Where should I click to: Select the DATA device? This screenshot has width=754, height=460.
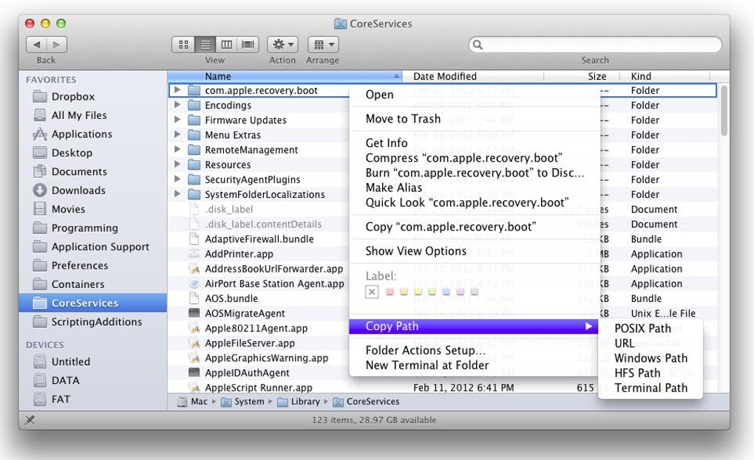point(93,380)
